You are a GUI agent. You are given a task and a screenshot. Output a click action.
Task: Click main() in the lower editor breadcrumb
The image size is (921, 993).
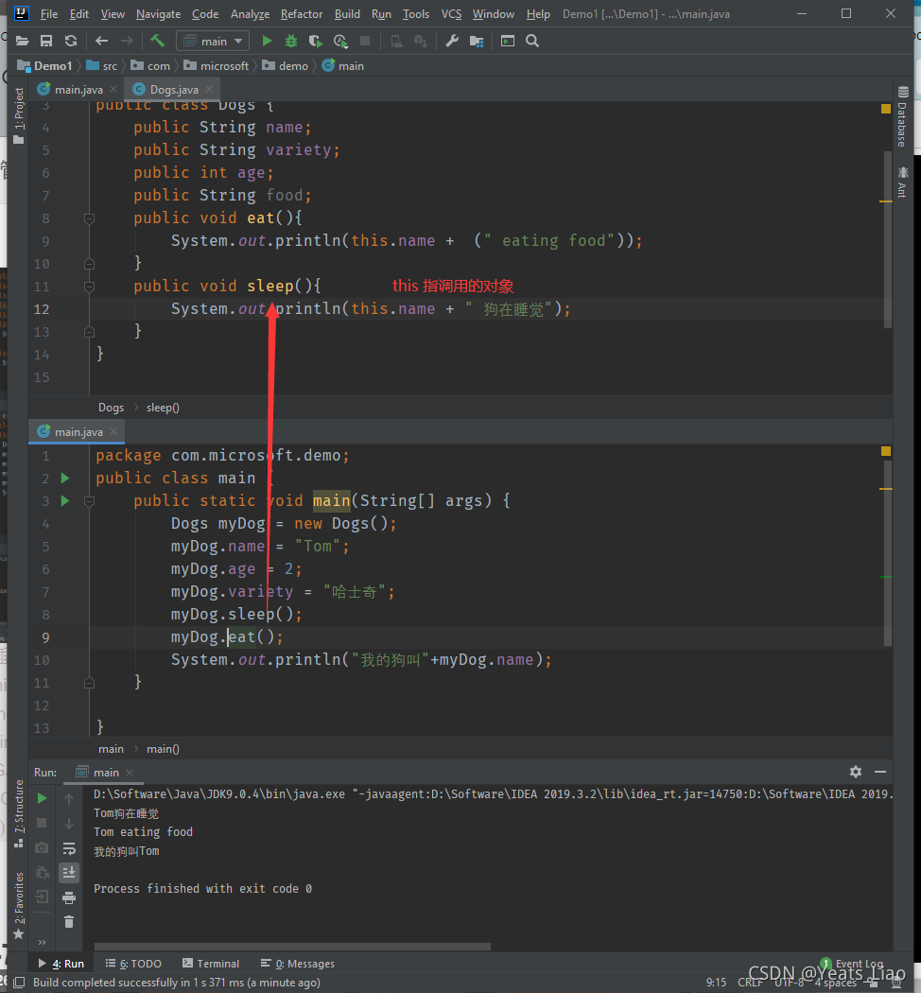point(163,749)
